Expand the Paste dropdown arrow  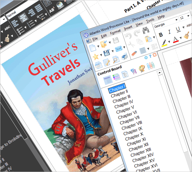click(x=154, y=37)
